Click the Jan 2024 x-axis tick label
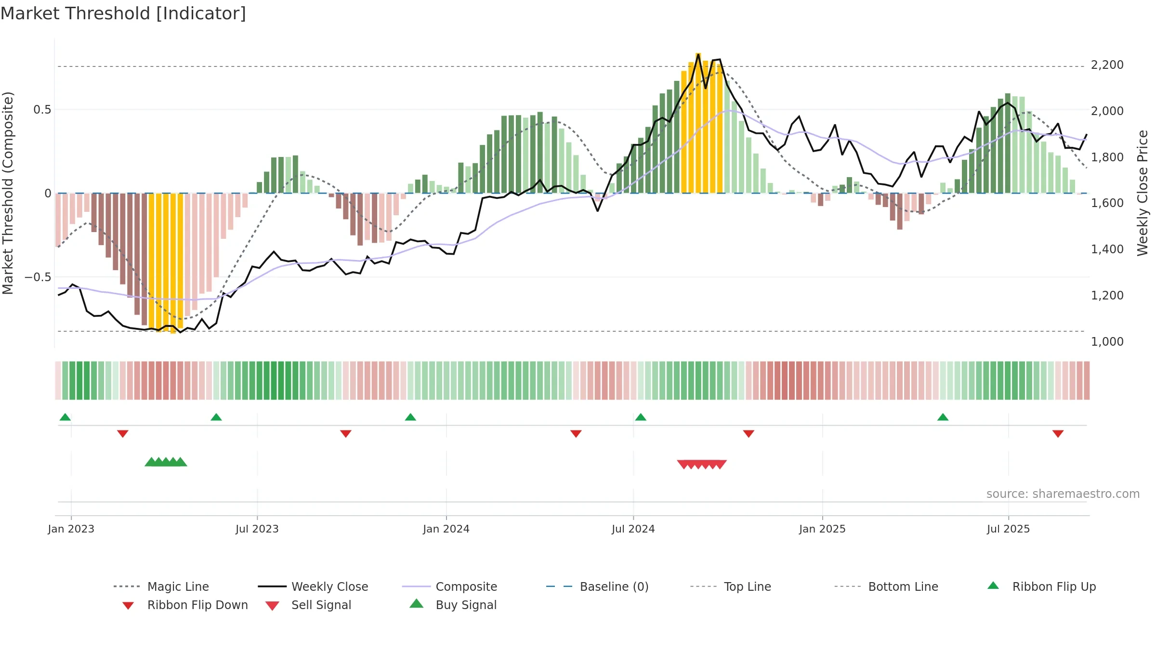 (x=446, y=529)
